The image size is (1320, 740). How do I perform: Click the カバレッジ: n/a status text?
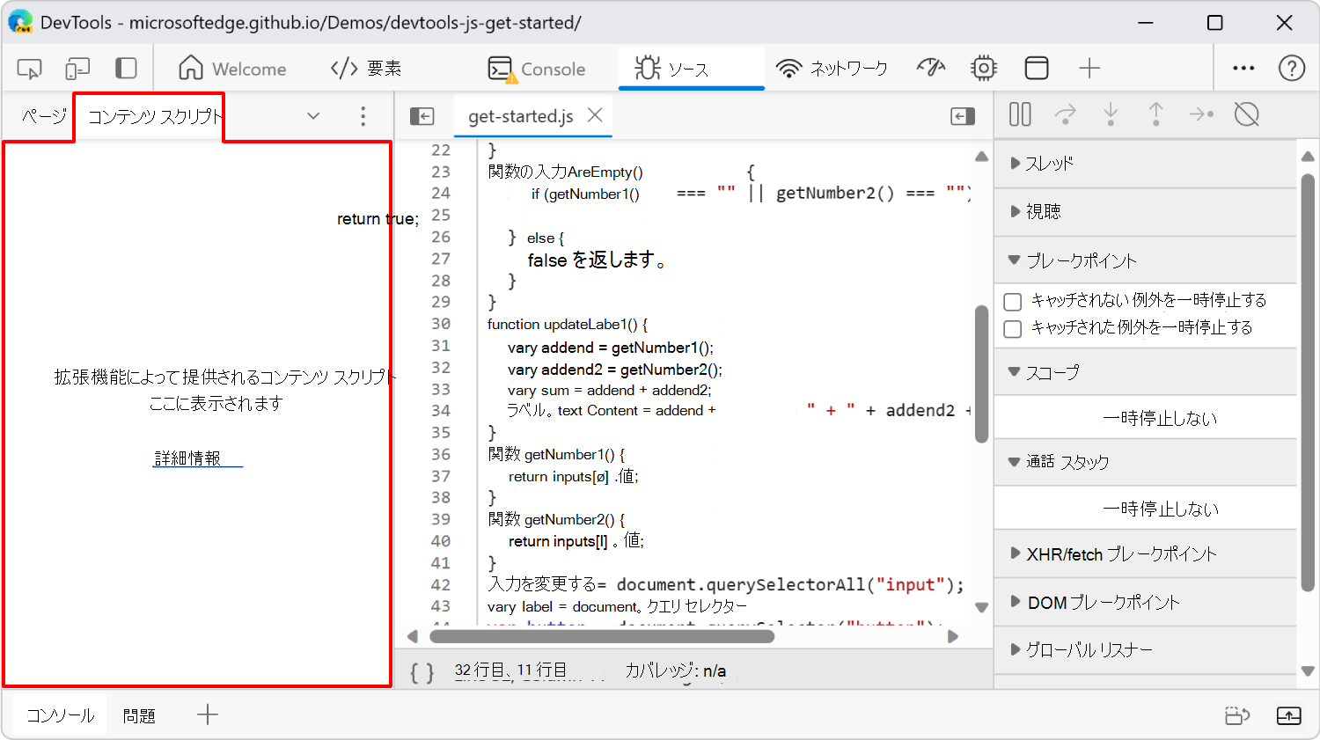[675, 671]
